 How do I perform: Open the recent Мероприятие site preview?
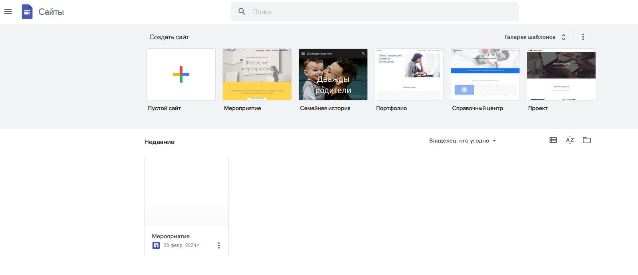point(186,192)
